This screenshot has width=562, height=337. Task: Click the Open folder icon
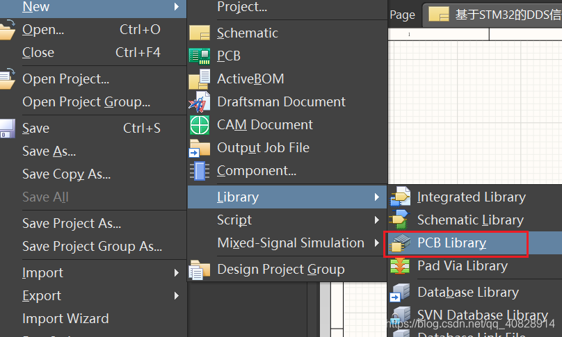coord(8,30)
